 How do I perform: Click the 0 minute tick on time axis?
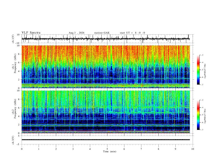point(22,149)
